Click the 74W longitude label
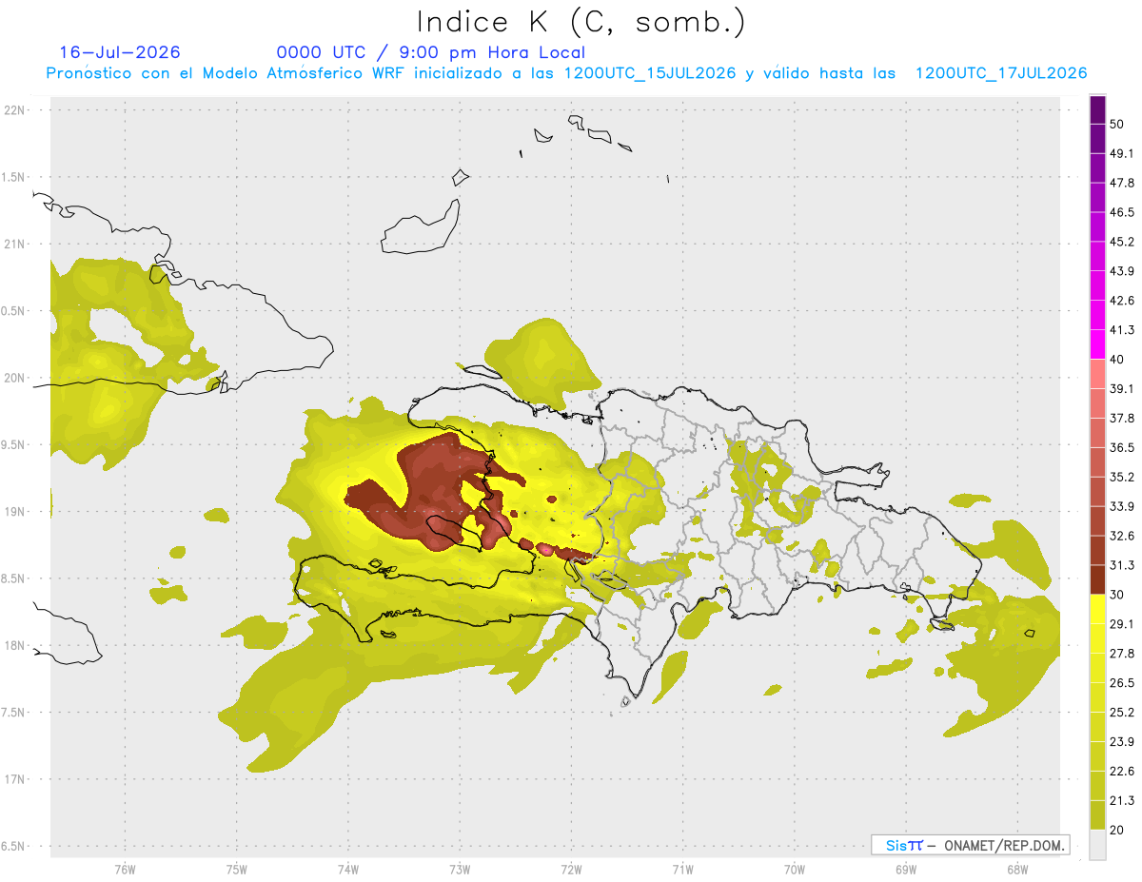 (347, 869)
